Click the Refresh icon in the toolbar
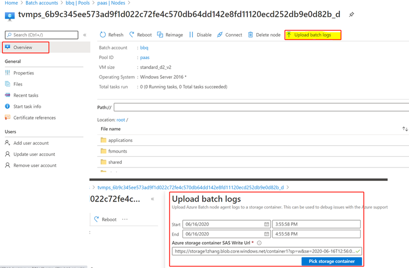Screen dimensions: 409x268 (x=103, y=35)
